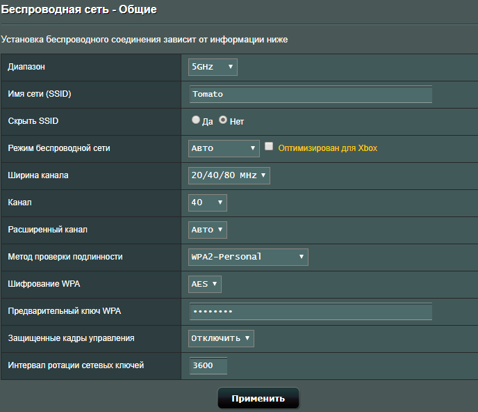Select the Да radio for Скрыть SSID
Screen dimensions: 478x412
[x=196, y=120]
